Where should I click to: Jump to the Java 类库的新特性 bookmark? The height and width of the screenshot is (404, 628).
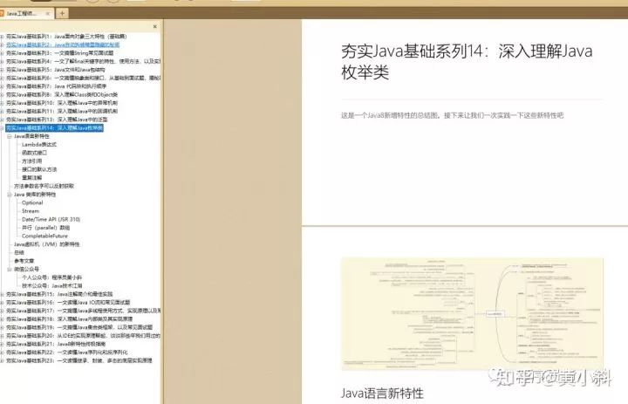tap(35, 195)
